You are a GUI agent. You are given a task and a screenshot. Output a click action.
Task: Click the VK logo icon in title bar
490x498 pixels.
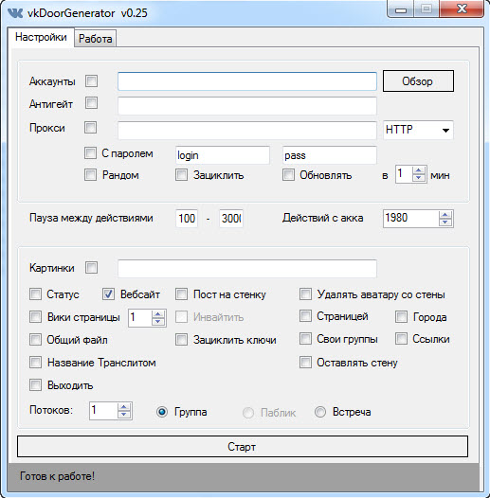(15, 13)
